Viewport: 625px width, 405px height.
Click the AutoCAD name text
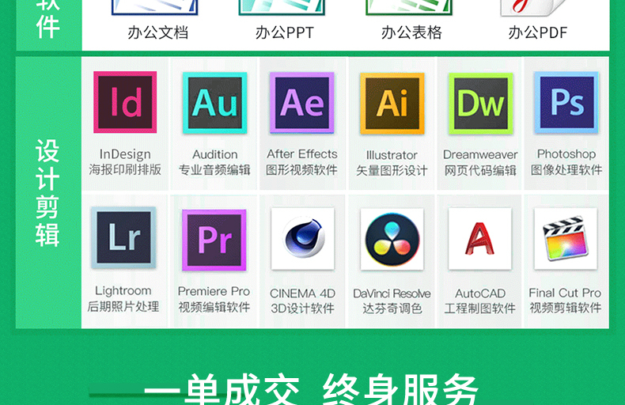pos(480,293)
